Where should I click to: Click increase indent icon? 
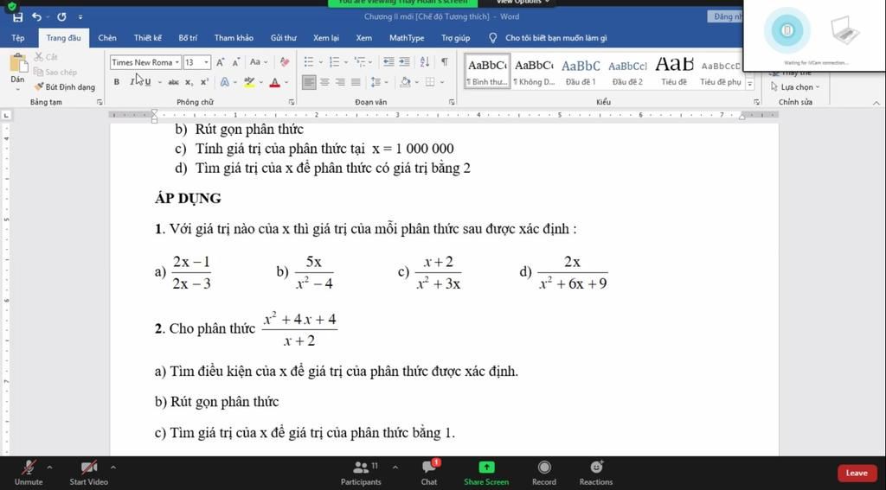404,62
